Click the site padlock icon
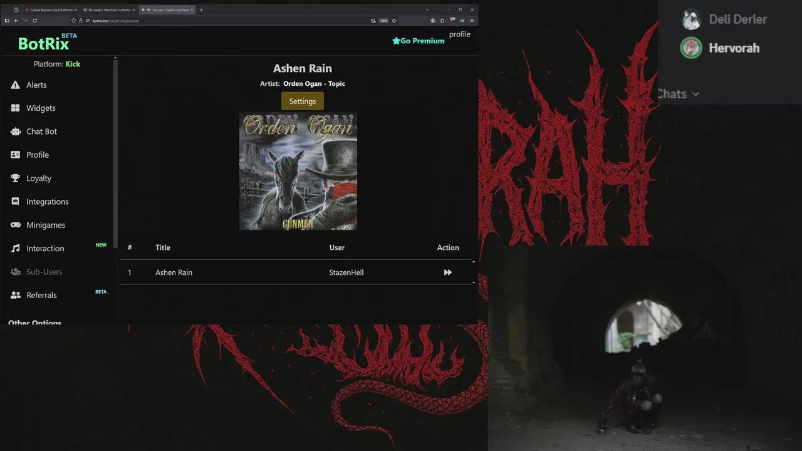 pos(80,21)
